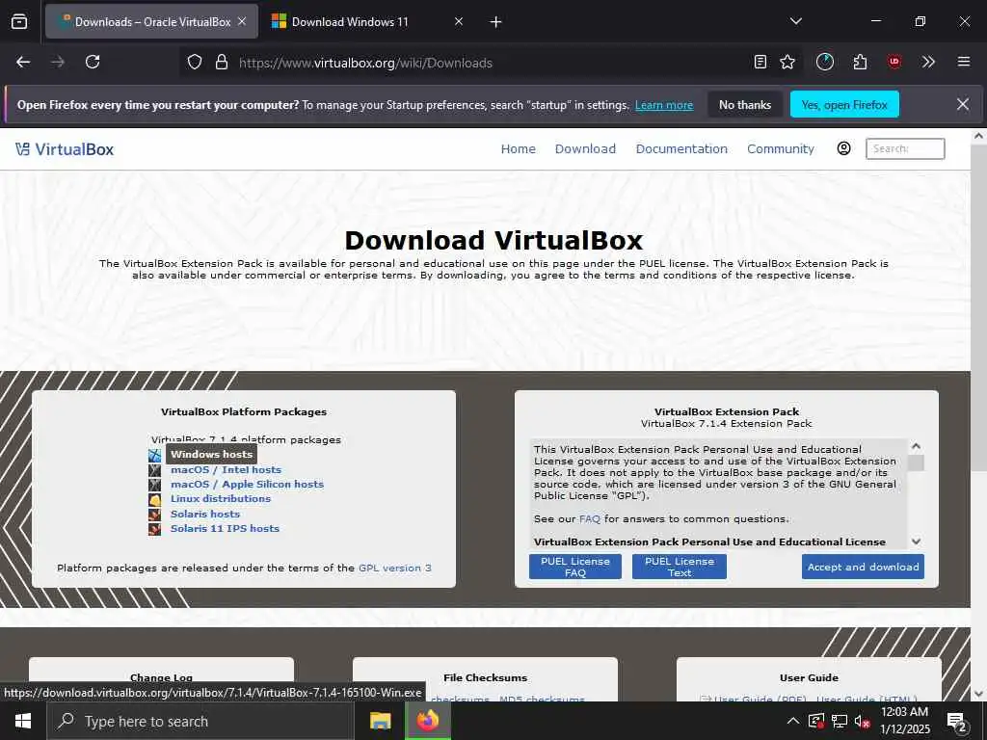This screenshot has width=987, height=740.
Task: Focus the site Search box
Action: coord(904,148)
